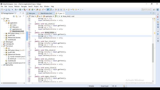Click the Next Annotation icon

[x=64, y=9]
